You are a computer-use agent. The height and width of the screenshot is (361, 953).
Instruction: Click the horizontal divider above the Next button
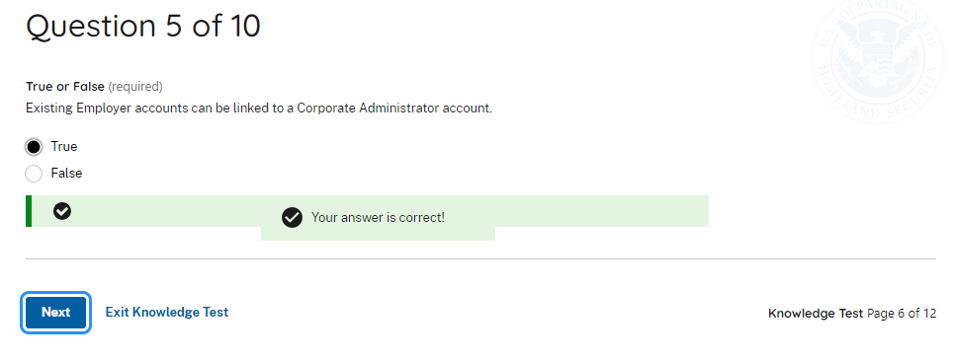pyautogui.click(x=480, y=259)
